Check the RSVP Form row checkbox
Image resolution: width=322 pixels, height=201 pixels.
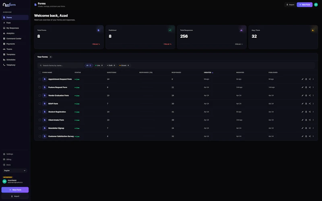point(40,104)
